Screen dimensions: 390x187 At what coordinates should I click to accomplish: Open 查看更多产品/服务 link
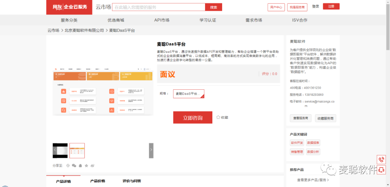point(313,180)
